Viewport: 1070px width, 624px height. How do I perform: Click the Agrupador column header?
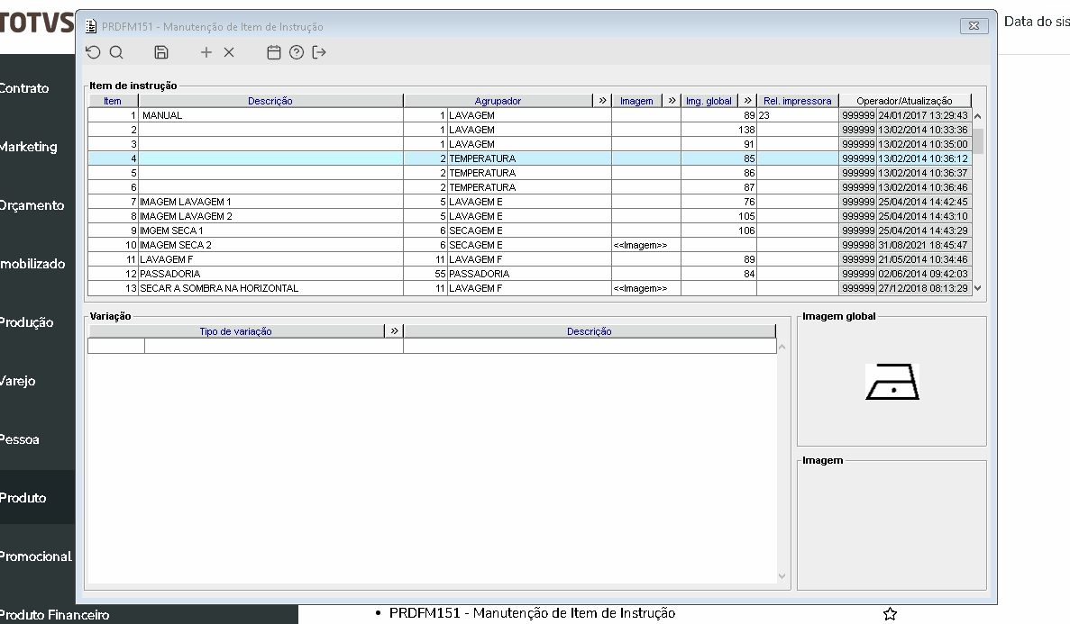tap(498, 101)
